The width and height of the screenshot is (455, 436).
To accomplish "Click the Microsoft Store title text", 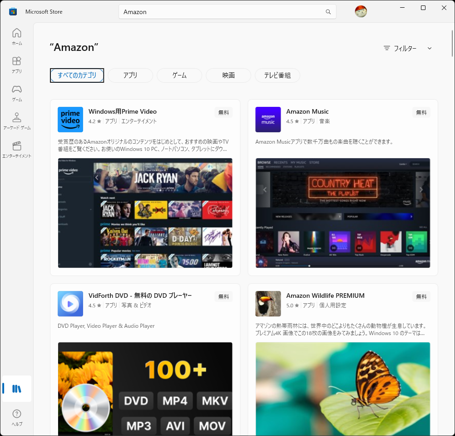I will pyautogui.click(x=44, y=12).
